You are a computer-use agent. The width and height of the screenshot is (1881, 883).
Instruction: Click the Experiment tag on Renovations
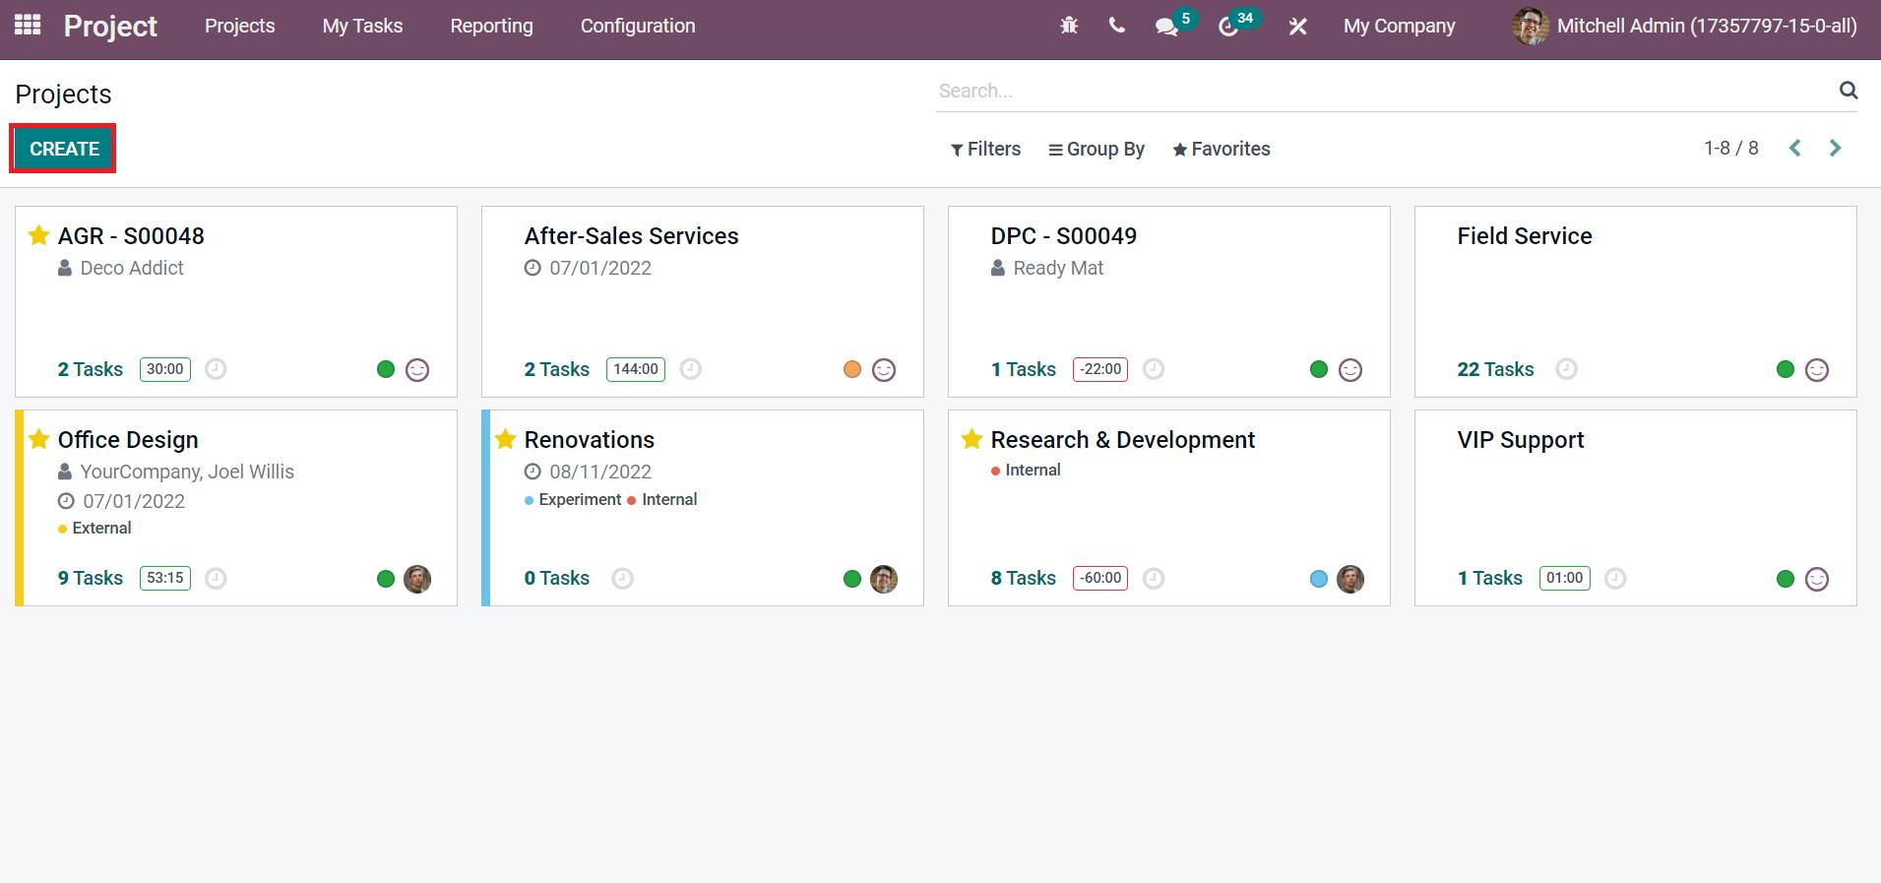click(573, 500)
